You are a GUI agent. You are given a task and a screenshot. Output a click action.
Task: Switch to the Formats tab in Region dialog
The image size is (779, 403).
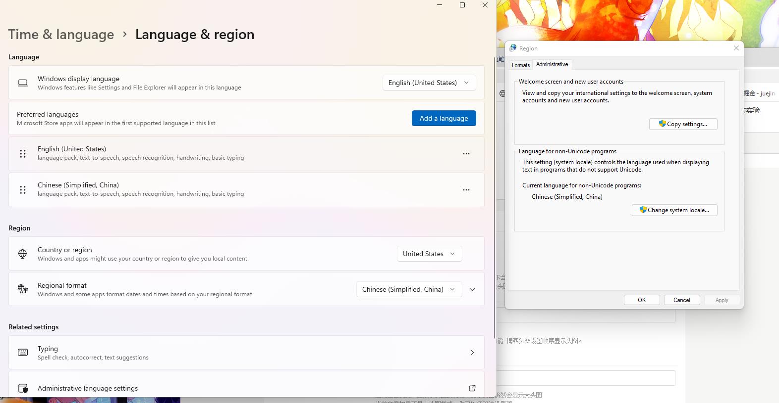[521, 65]
